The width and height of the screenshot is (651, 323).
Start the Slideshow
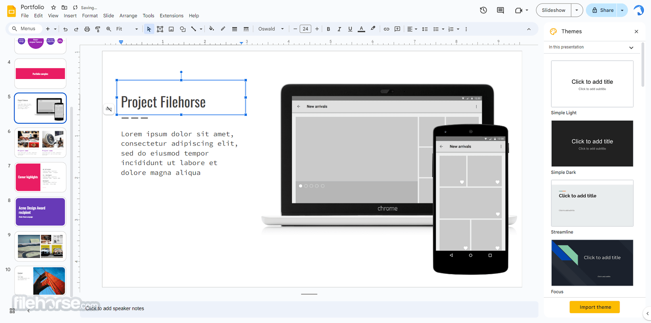(x=553, y=10)
